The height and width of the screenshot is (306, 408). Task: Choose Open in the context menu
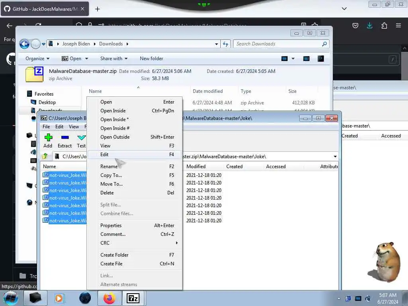[x=135, y=102]
